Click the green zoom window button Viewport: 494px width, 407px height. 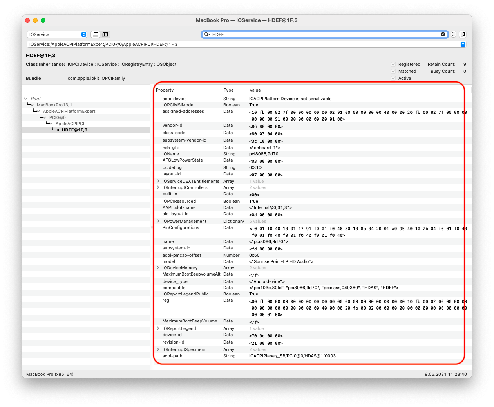43,20
